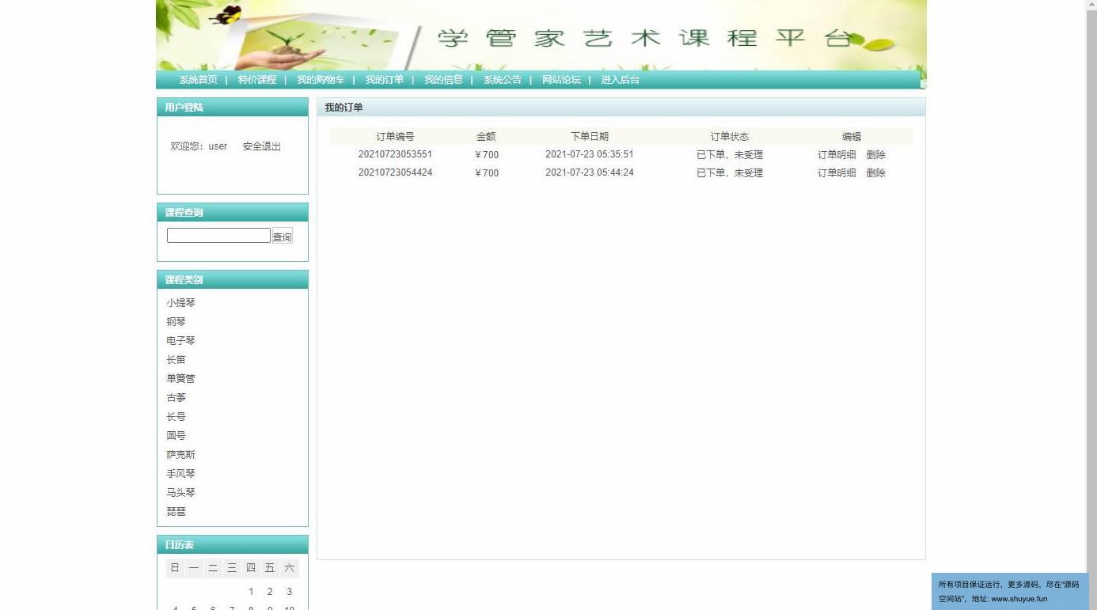The height and width of the screenshot is (610, 1097).
Task: Click the 金额 column header
Action: [486, 137]
